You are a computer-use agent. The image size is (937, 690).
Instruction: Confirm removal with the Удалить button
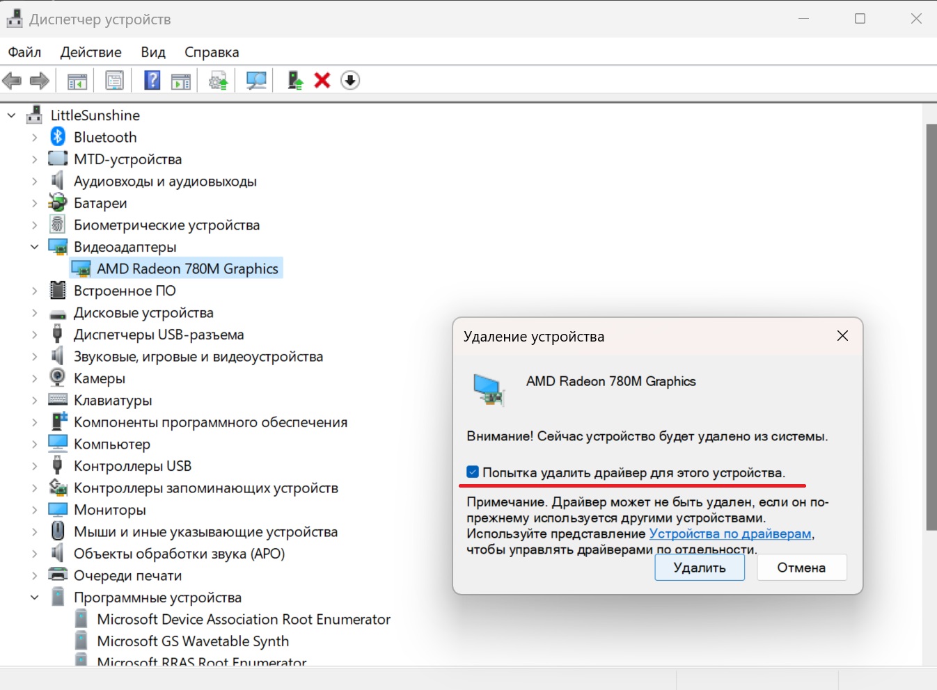(x=700, y=568)
